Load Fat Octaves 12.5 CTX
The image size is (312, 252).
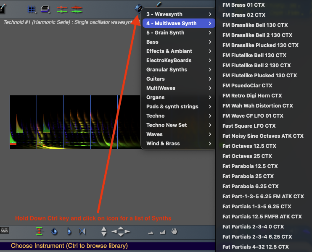(x=249, y=146)
